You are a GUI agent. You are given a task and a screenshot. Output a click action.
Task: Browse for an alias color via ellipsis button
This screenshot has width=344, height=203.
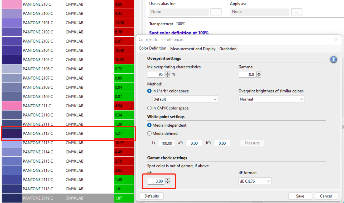coord(216,12)
